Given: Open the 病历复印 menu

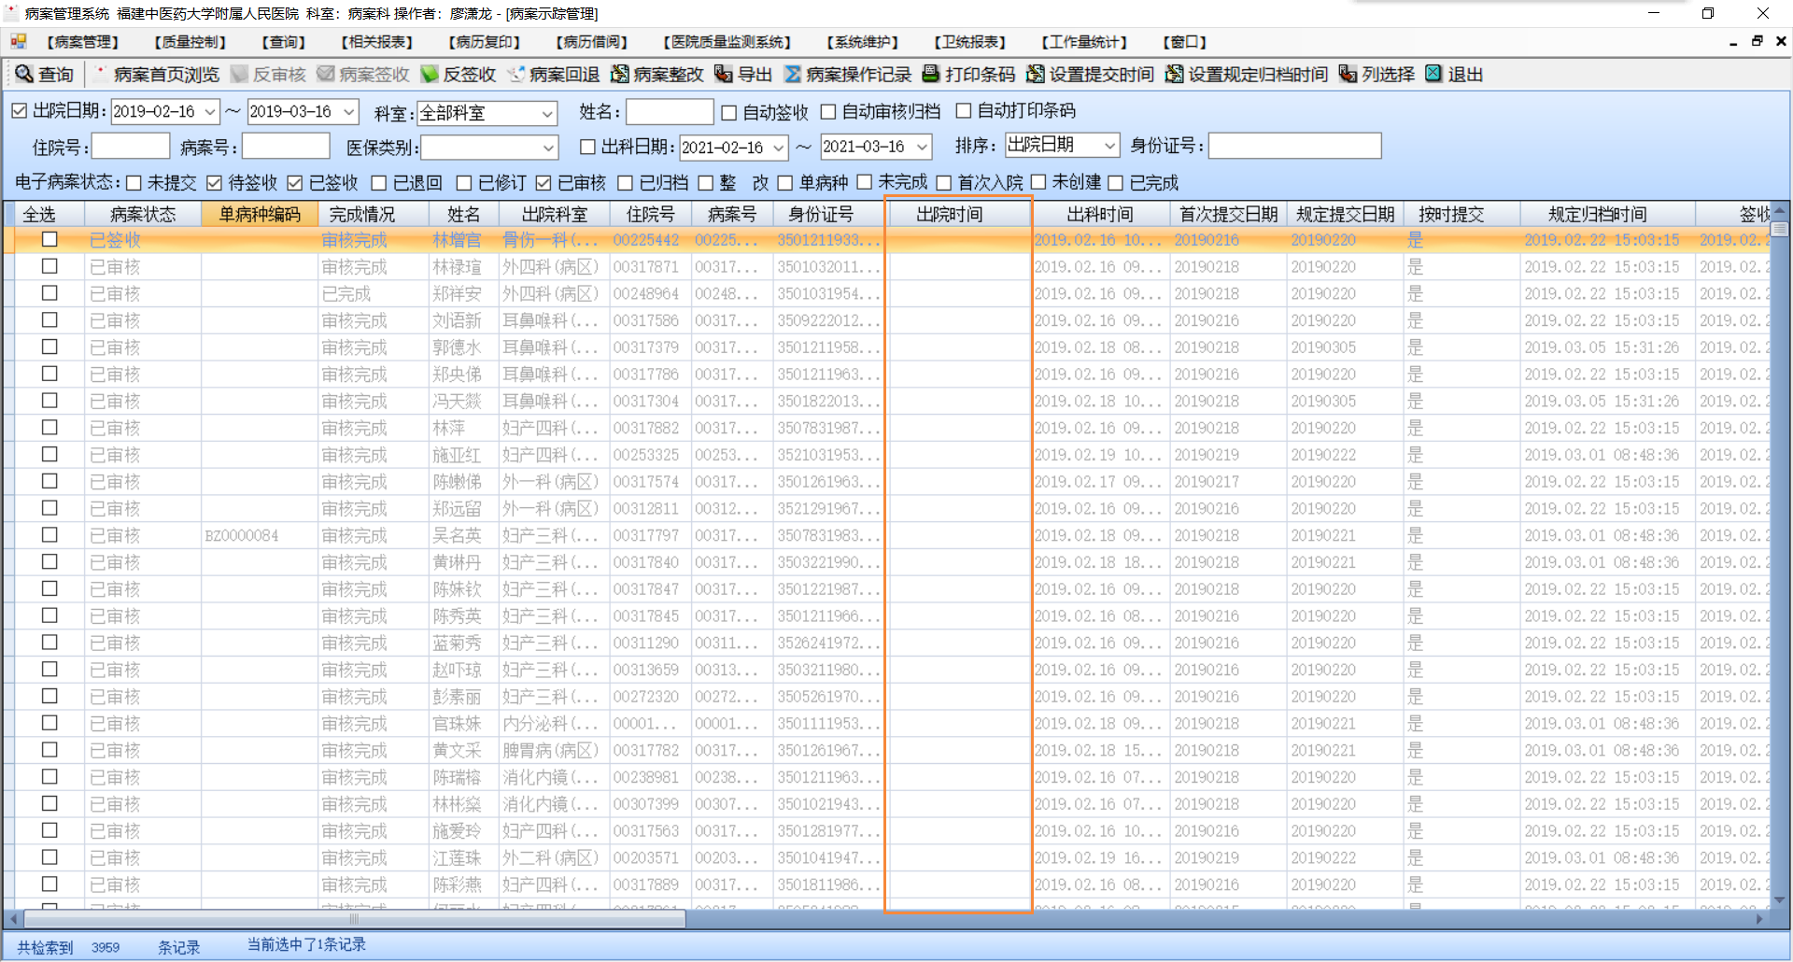Looking at the screenshot, I should click(x=484, y=42).
